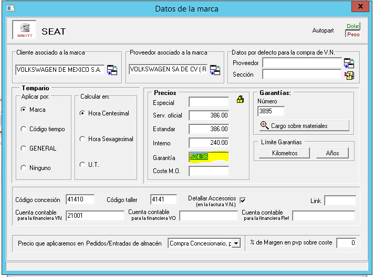This screenshot has height=277, width=374.
Task: Click the Código taller field 4141
Action: (164, 199)
